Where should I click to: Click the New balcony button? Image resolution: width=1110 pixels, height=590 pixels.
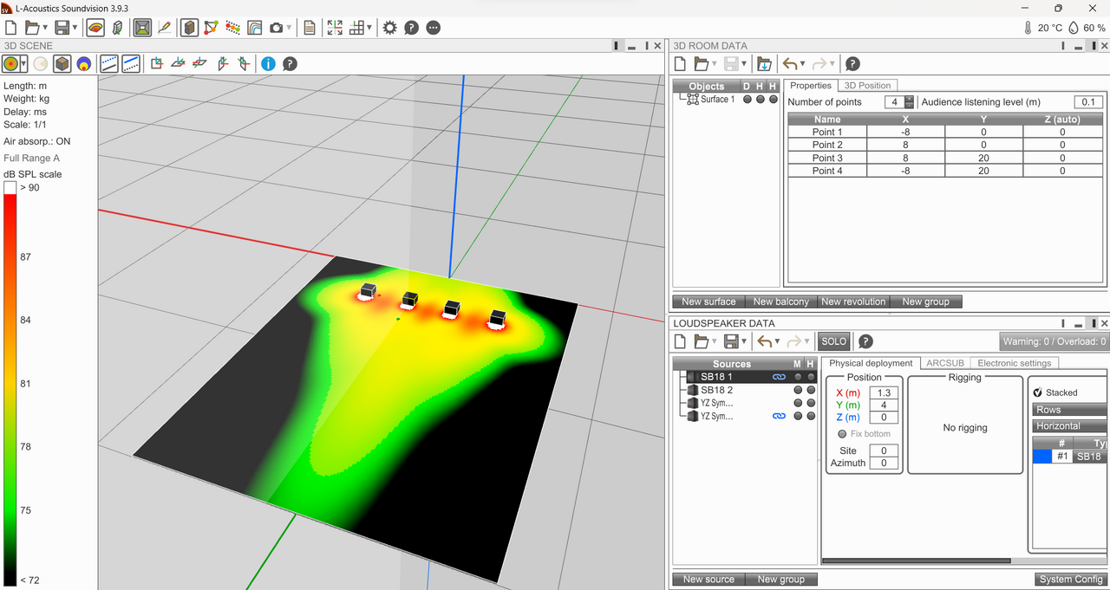click(x=781, y=301)
